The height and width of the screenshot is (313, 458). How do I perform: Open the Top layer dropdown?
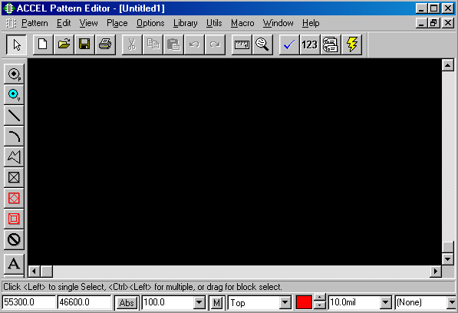(285, 302)
